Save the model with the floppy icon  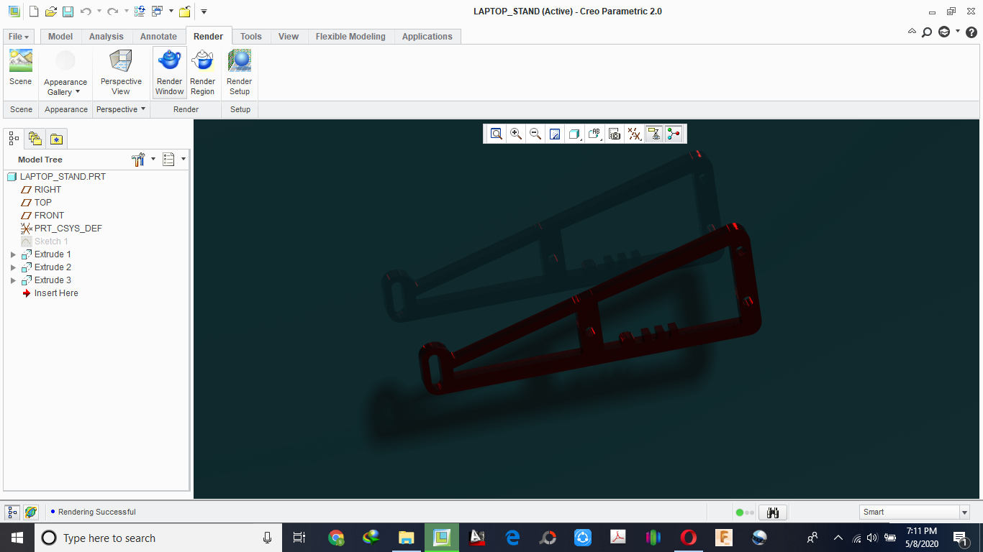click(x=68, y=11)
